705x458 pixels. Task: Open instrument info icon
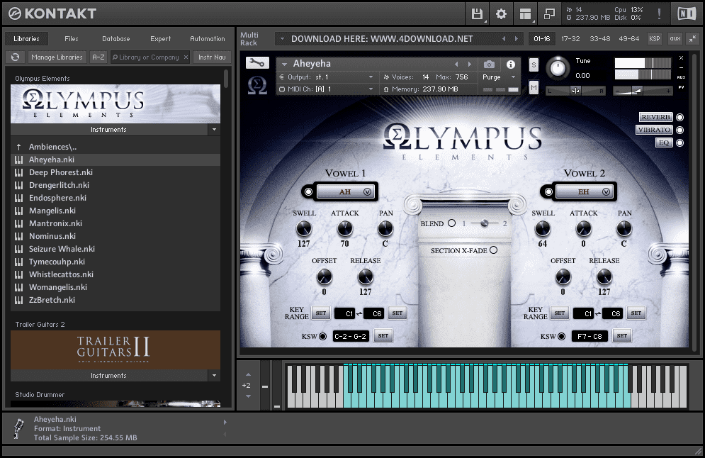click(x=511, y=65)
